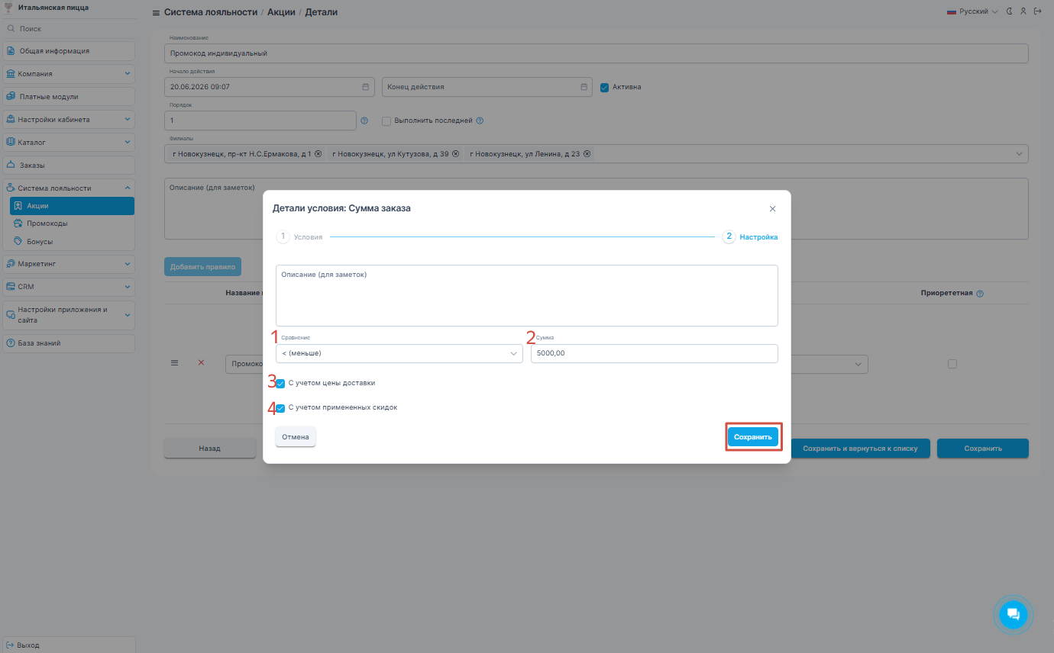
Task: Open calendar icon in Начало действия field
Action: coord(365,87)
